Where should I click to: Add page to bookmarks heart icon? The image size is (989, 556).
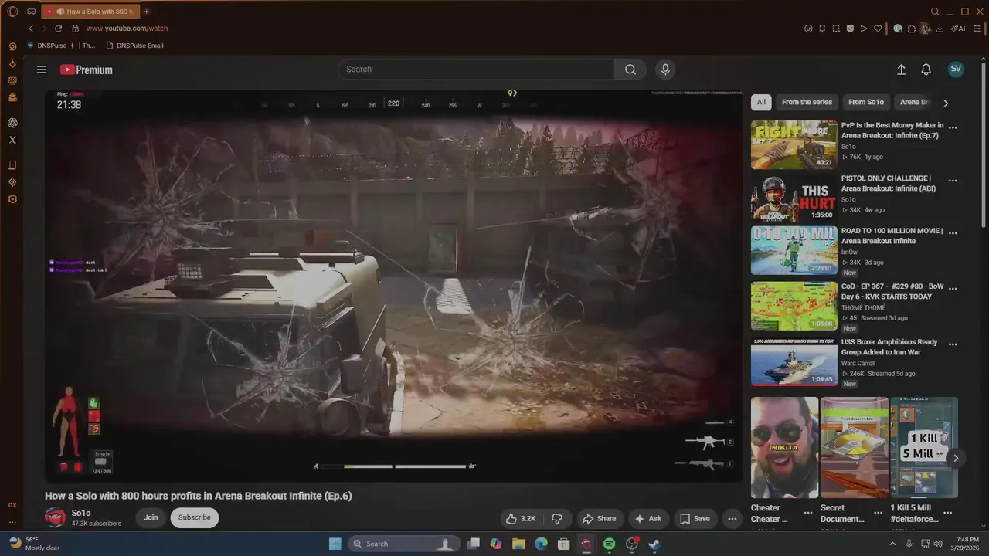[x=878, y=29]
